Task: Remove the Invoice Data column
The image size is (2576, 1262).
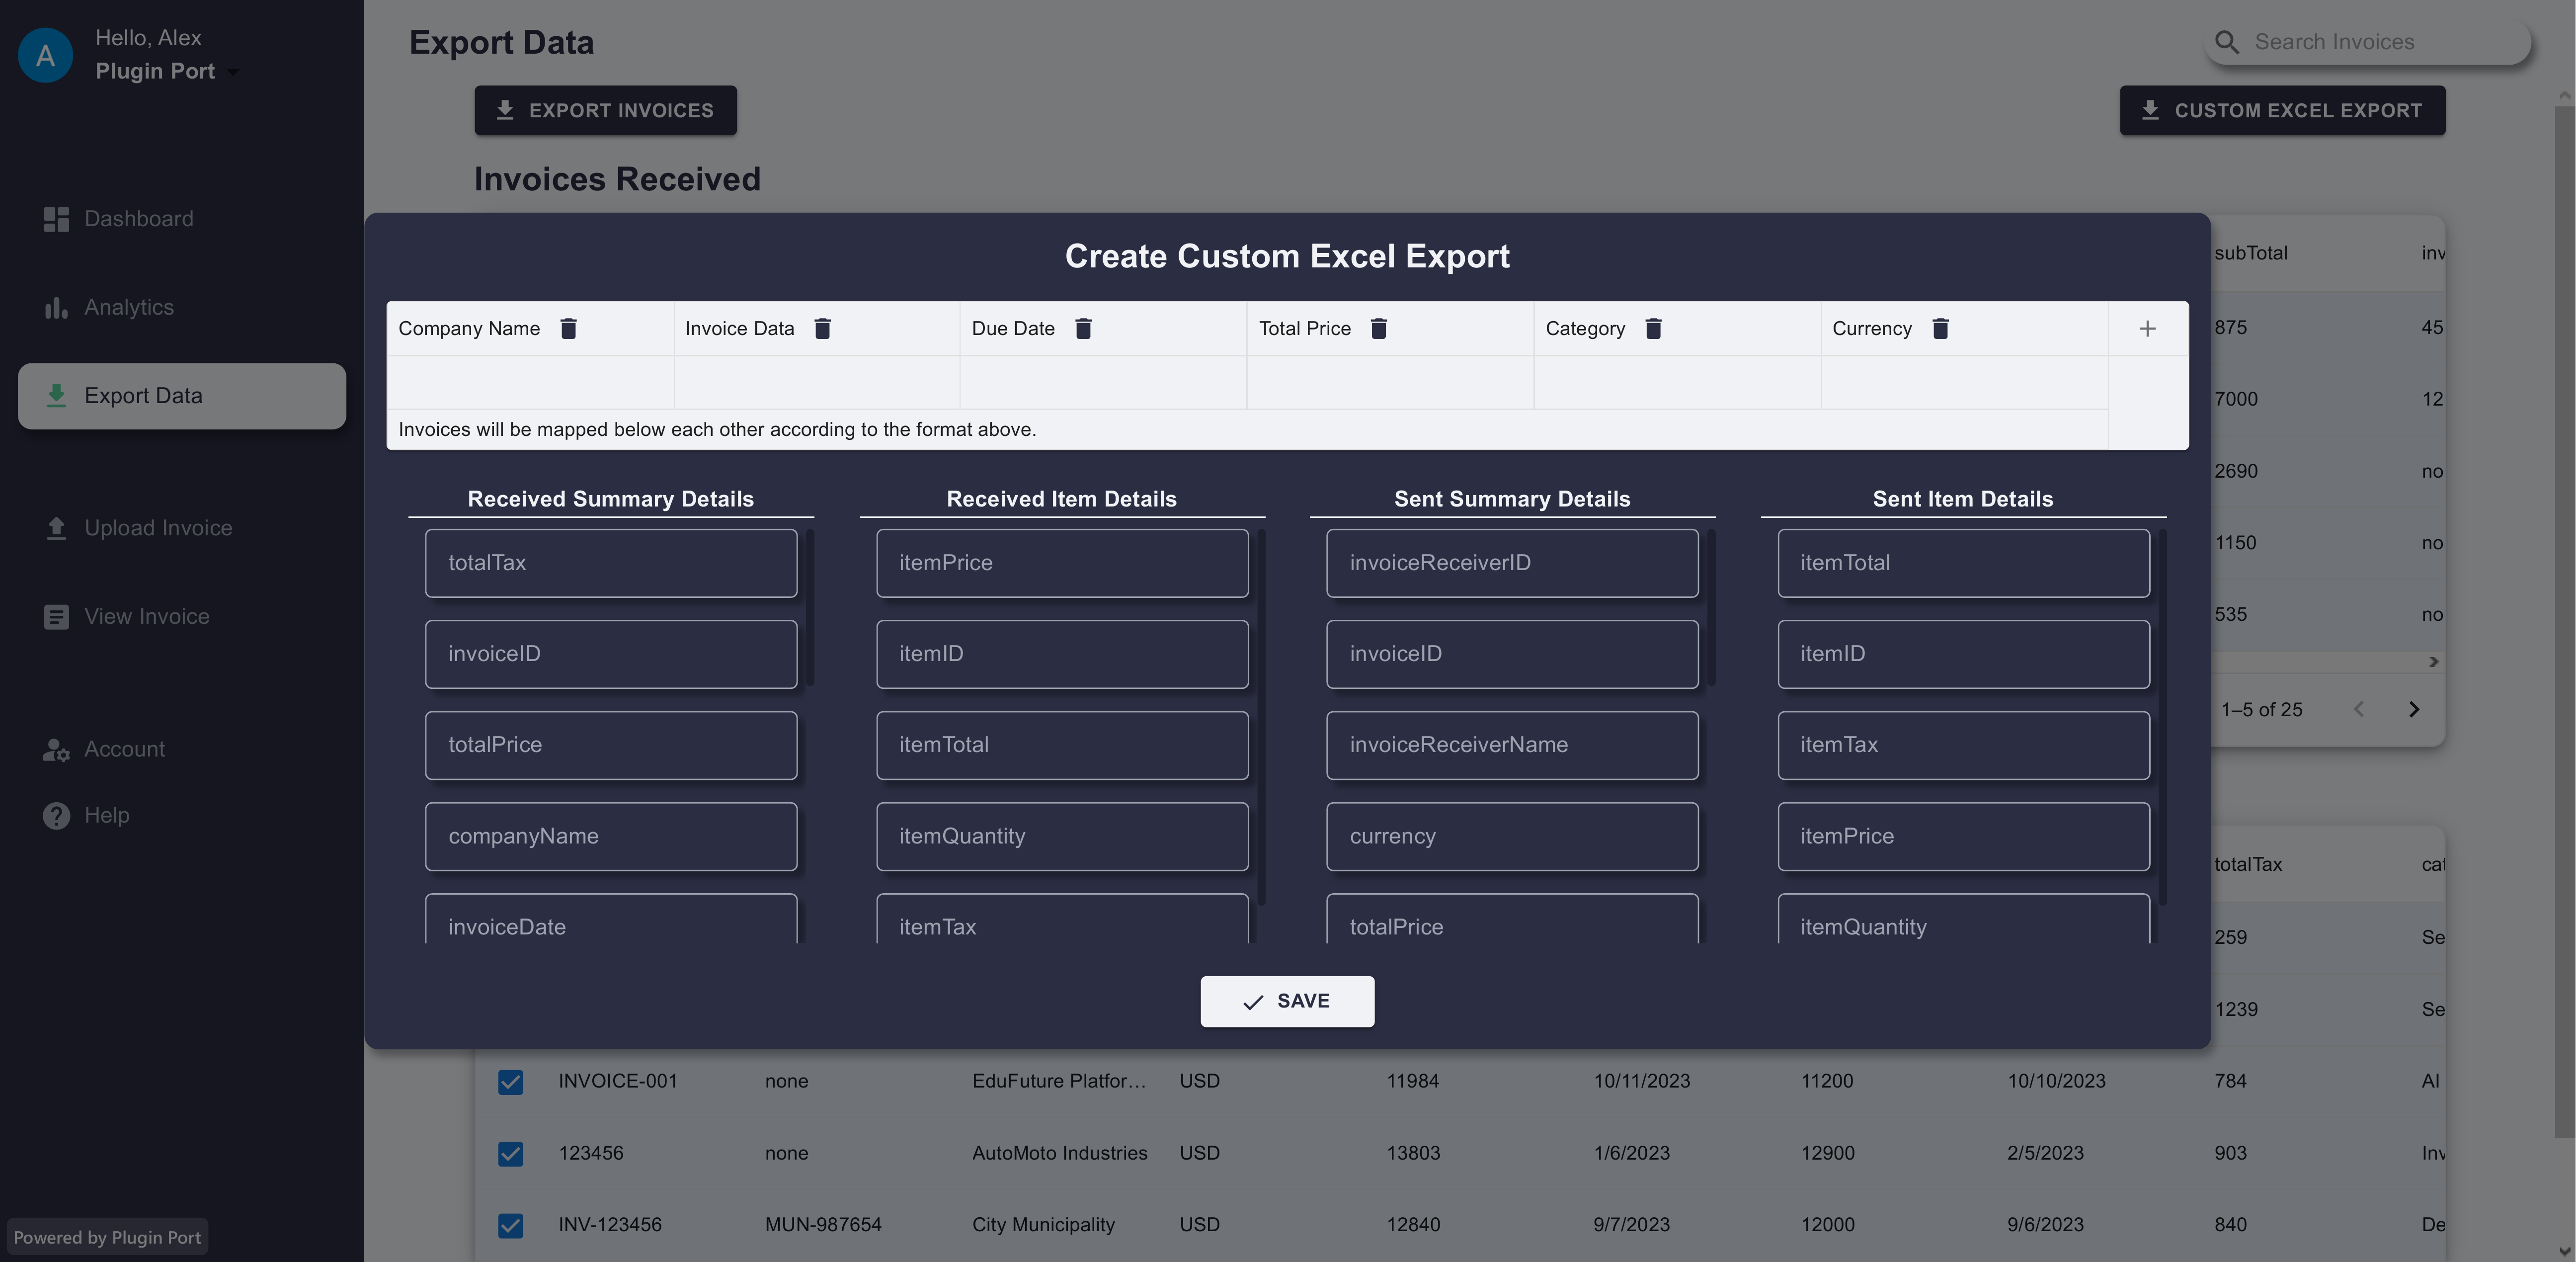Action: [x=822, y=329]
